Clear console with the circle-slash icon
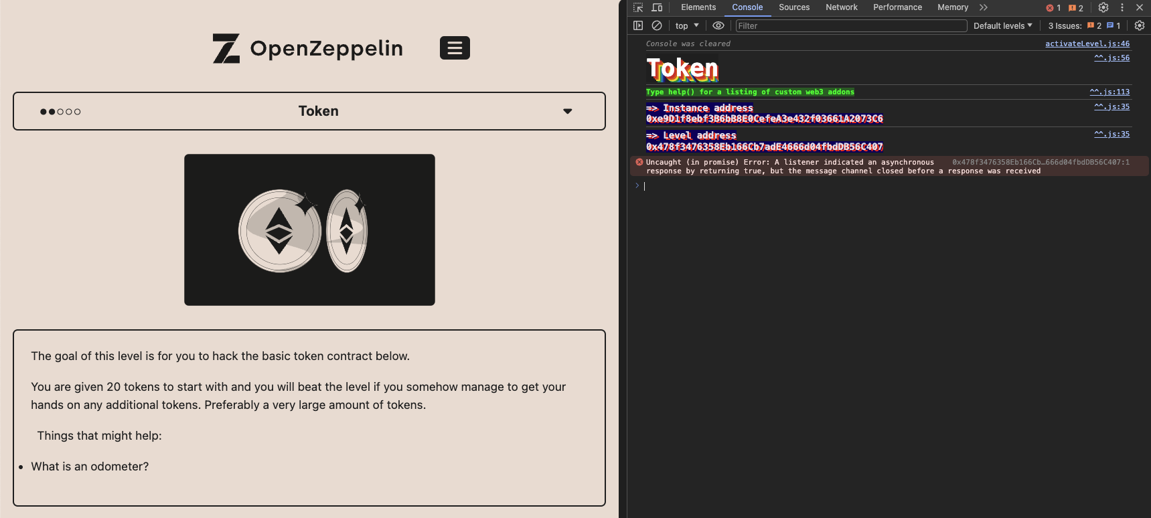The height and width of the screenshot is (518, 1151). pos(657,25)
